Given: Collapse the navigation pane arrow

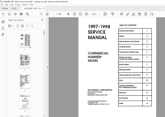Looking at the screenshot, I should point(47,67).
